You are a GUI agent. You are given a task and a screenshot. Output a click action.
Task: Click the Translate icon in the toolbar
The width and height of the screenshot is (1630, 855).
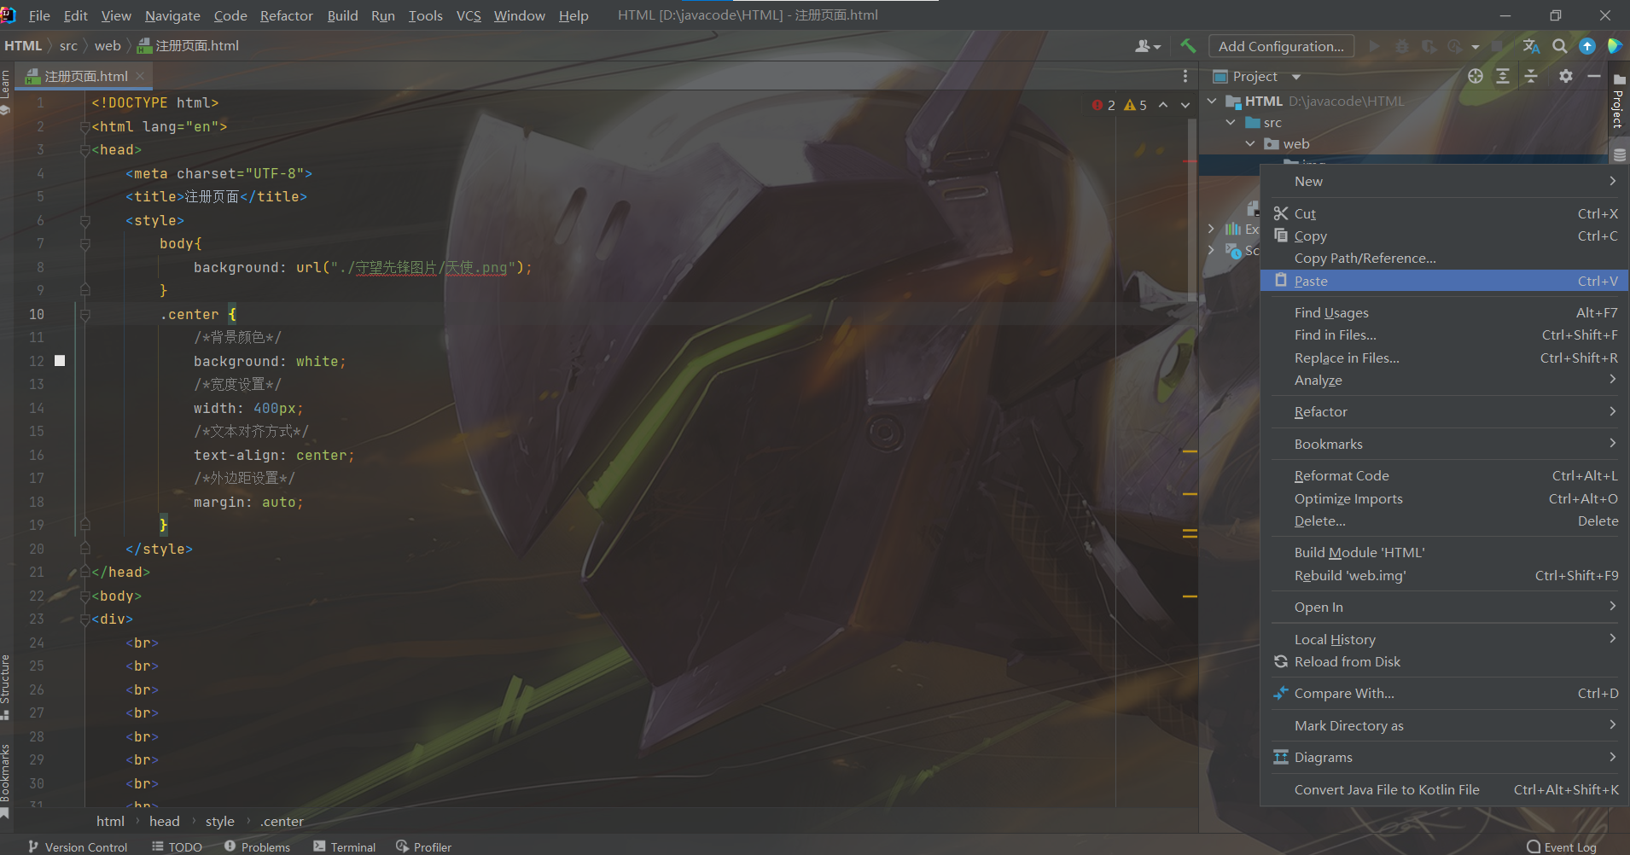pyautogui.click(x=1531, y=46)
